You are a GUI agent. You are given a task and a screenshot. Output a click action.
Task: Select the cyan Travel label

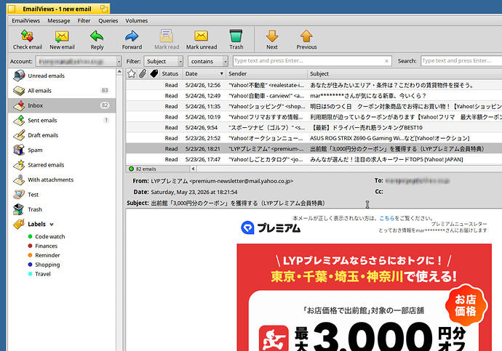39,274
